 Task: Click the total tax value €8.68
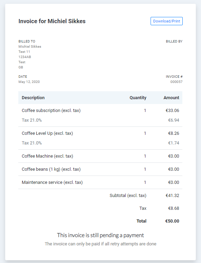tap(174, 208)
